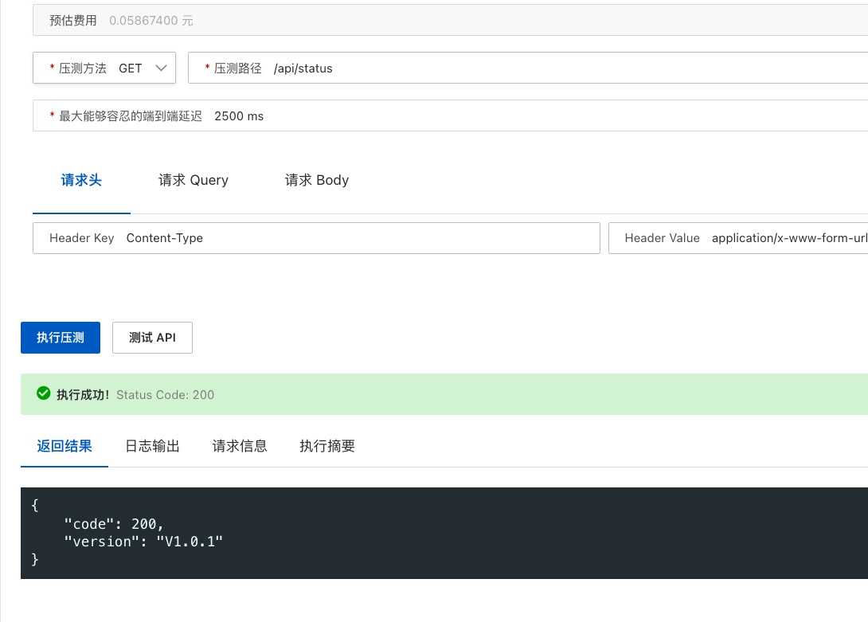Open the 压测方法 GET dropdown
The height and width of the screenshot is (622, 868).
coord(104,68)
